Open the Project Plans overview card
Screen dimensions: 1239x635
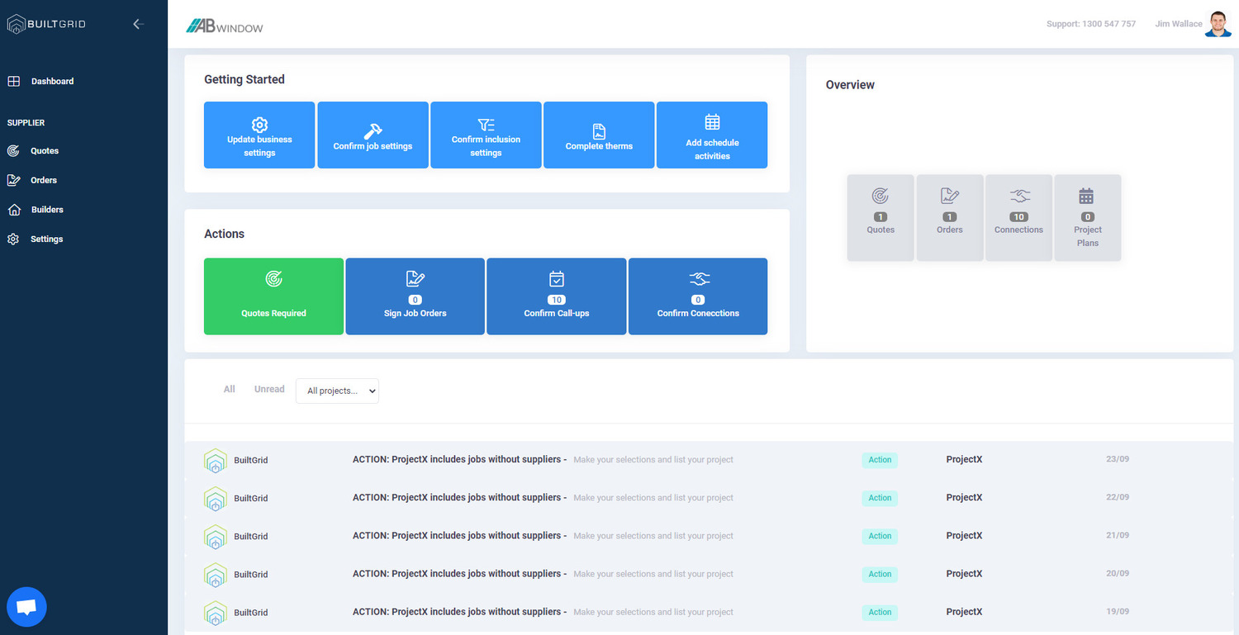(1088, 217)
